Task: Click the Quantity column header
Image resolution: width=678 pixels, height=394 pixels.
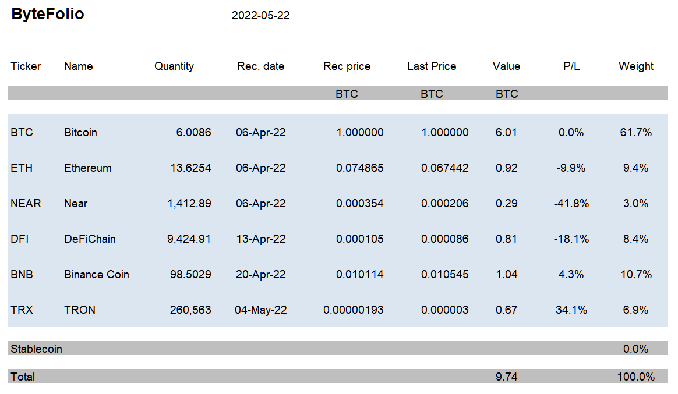Action: point(174,66)
